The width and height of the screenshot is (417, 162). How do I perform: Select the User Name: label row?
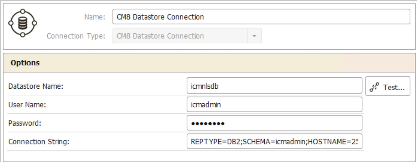(x=95, y=104)
